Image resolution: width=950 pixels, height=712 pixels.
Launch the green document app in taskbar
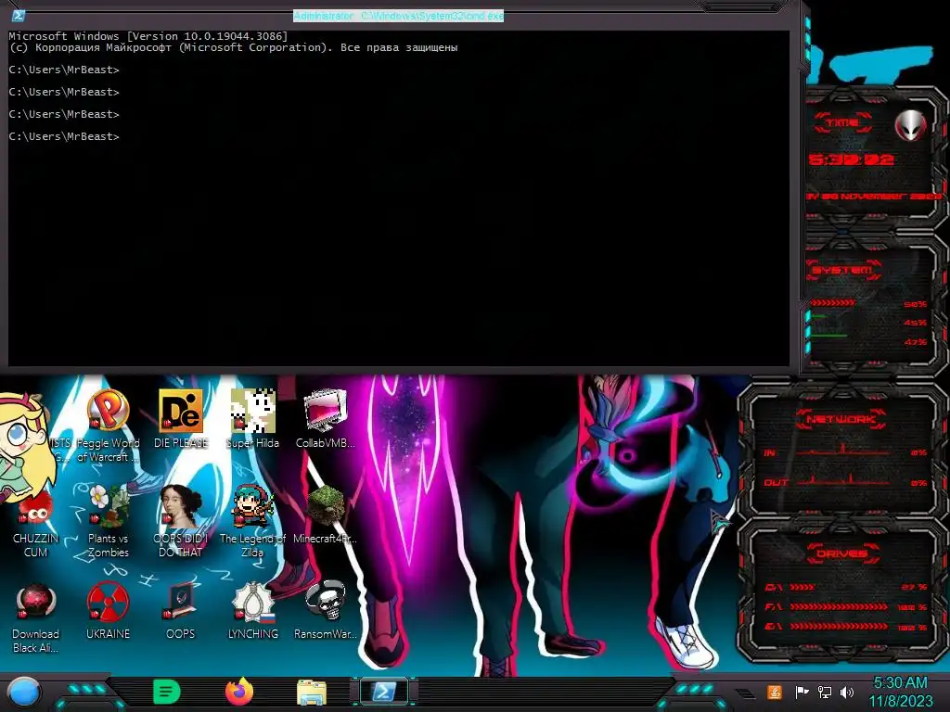pos(167,692)
